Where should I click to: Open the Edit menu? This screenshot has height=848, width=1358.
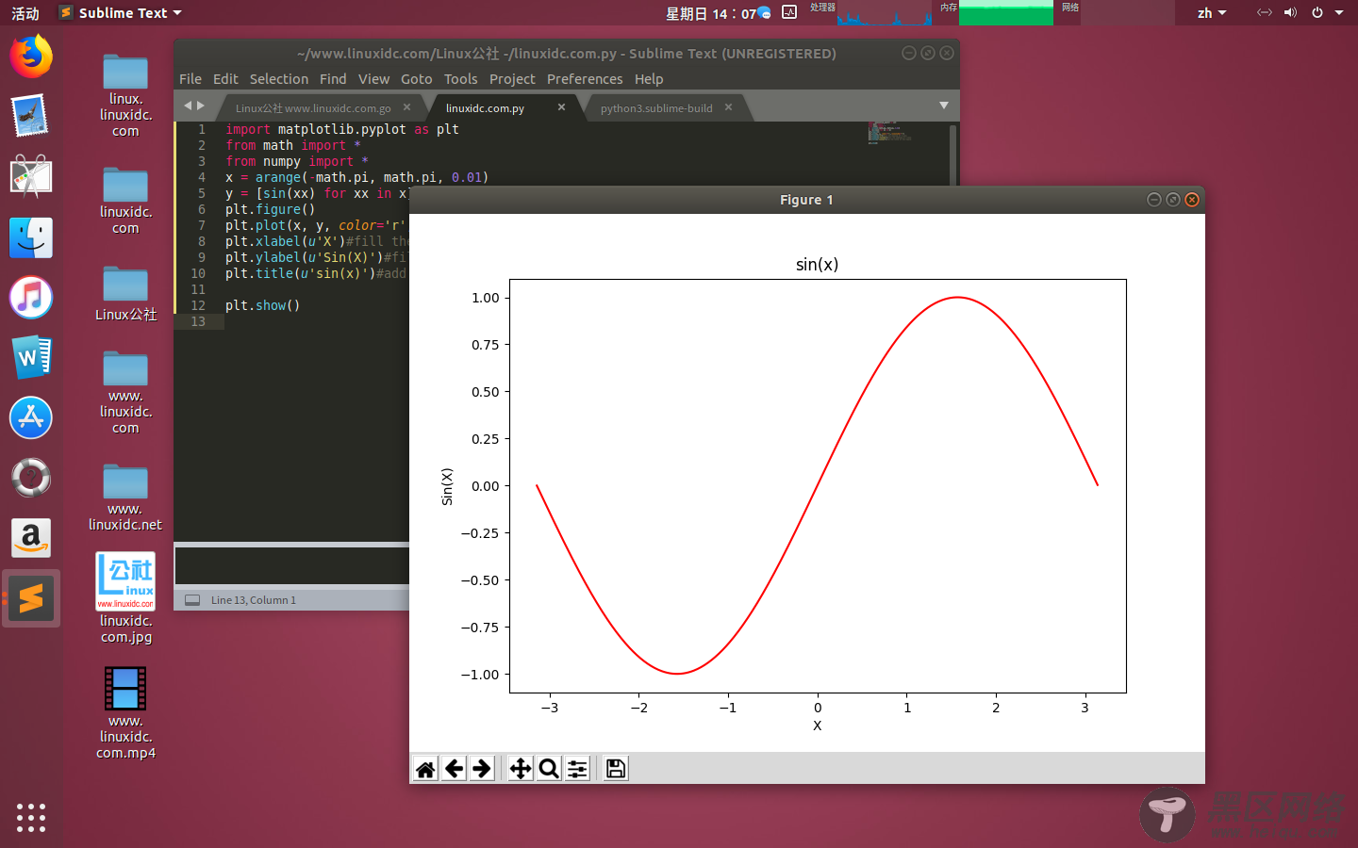pos(225,79)
